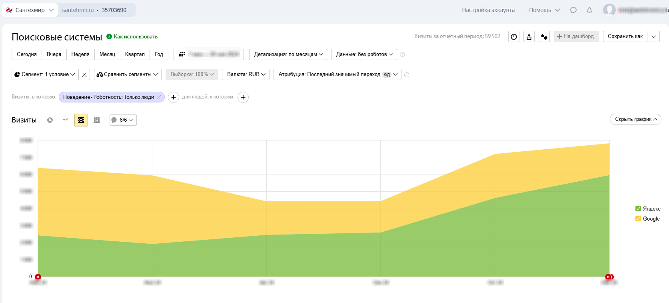Open the Как использовать link
This screenshot has height=303, width=669.
(x=136, y=37)
